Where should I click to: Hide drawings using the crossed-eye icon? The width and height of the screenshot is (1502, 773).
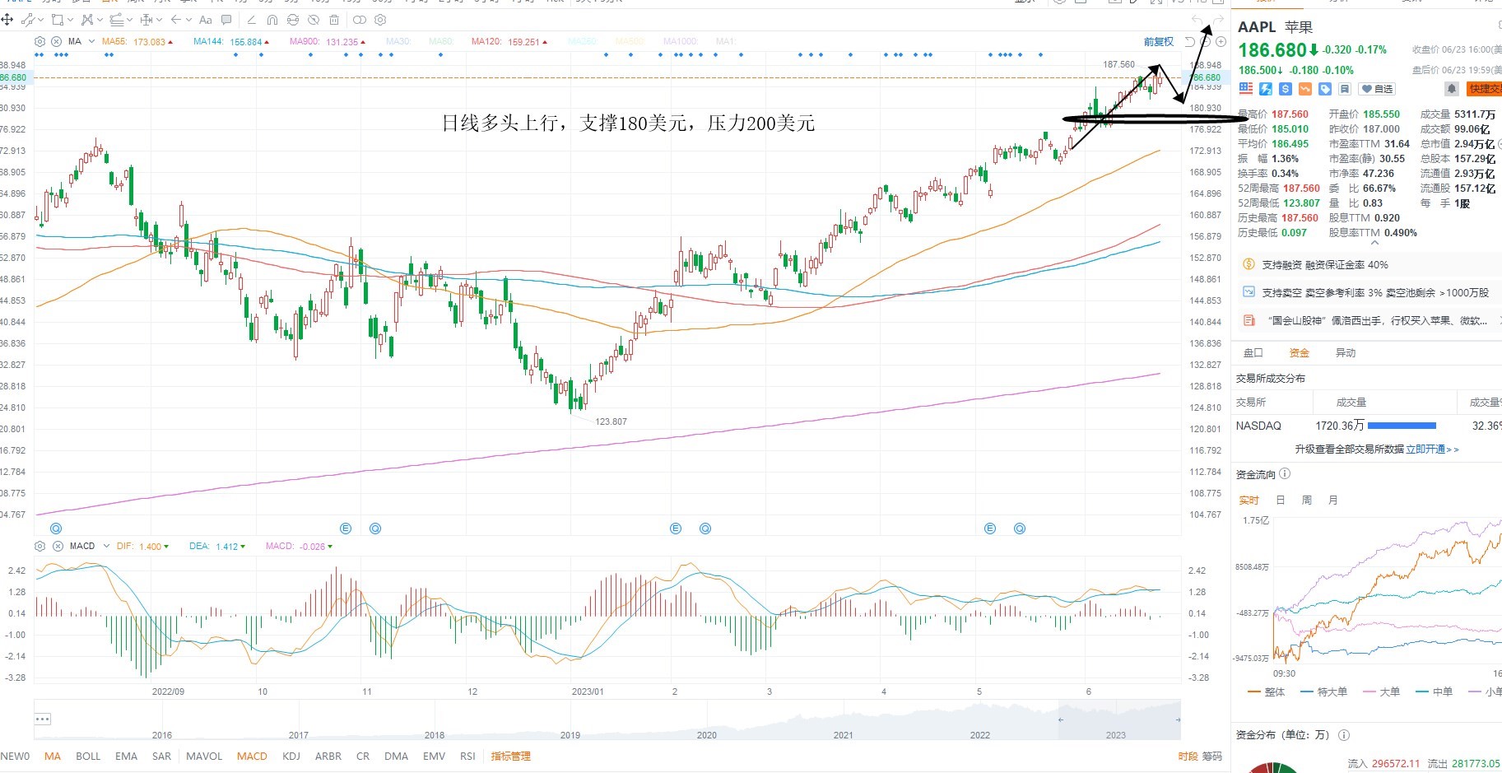pos(314,20)
